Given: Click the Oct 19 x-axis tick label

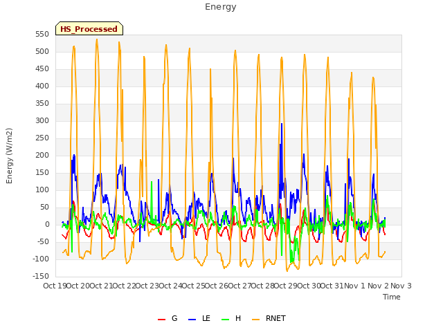Looking at the screenshot, I should [55, 286].
